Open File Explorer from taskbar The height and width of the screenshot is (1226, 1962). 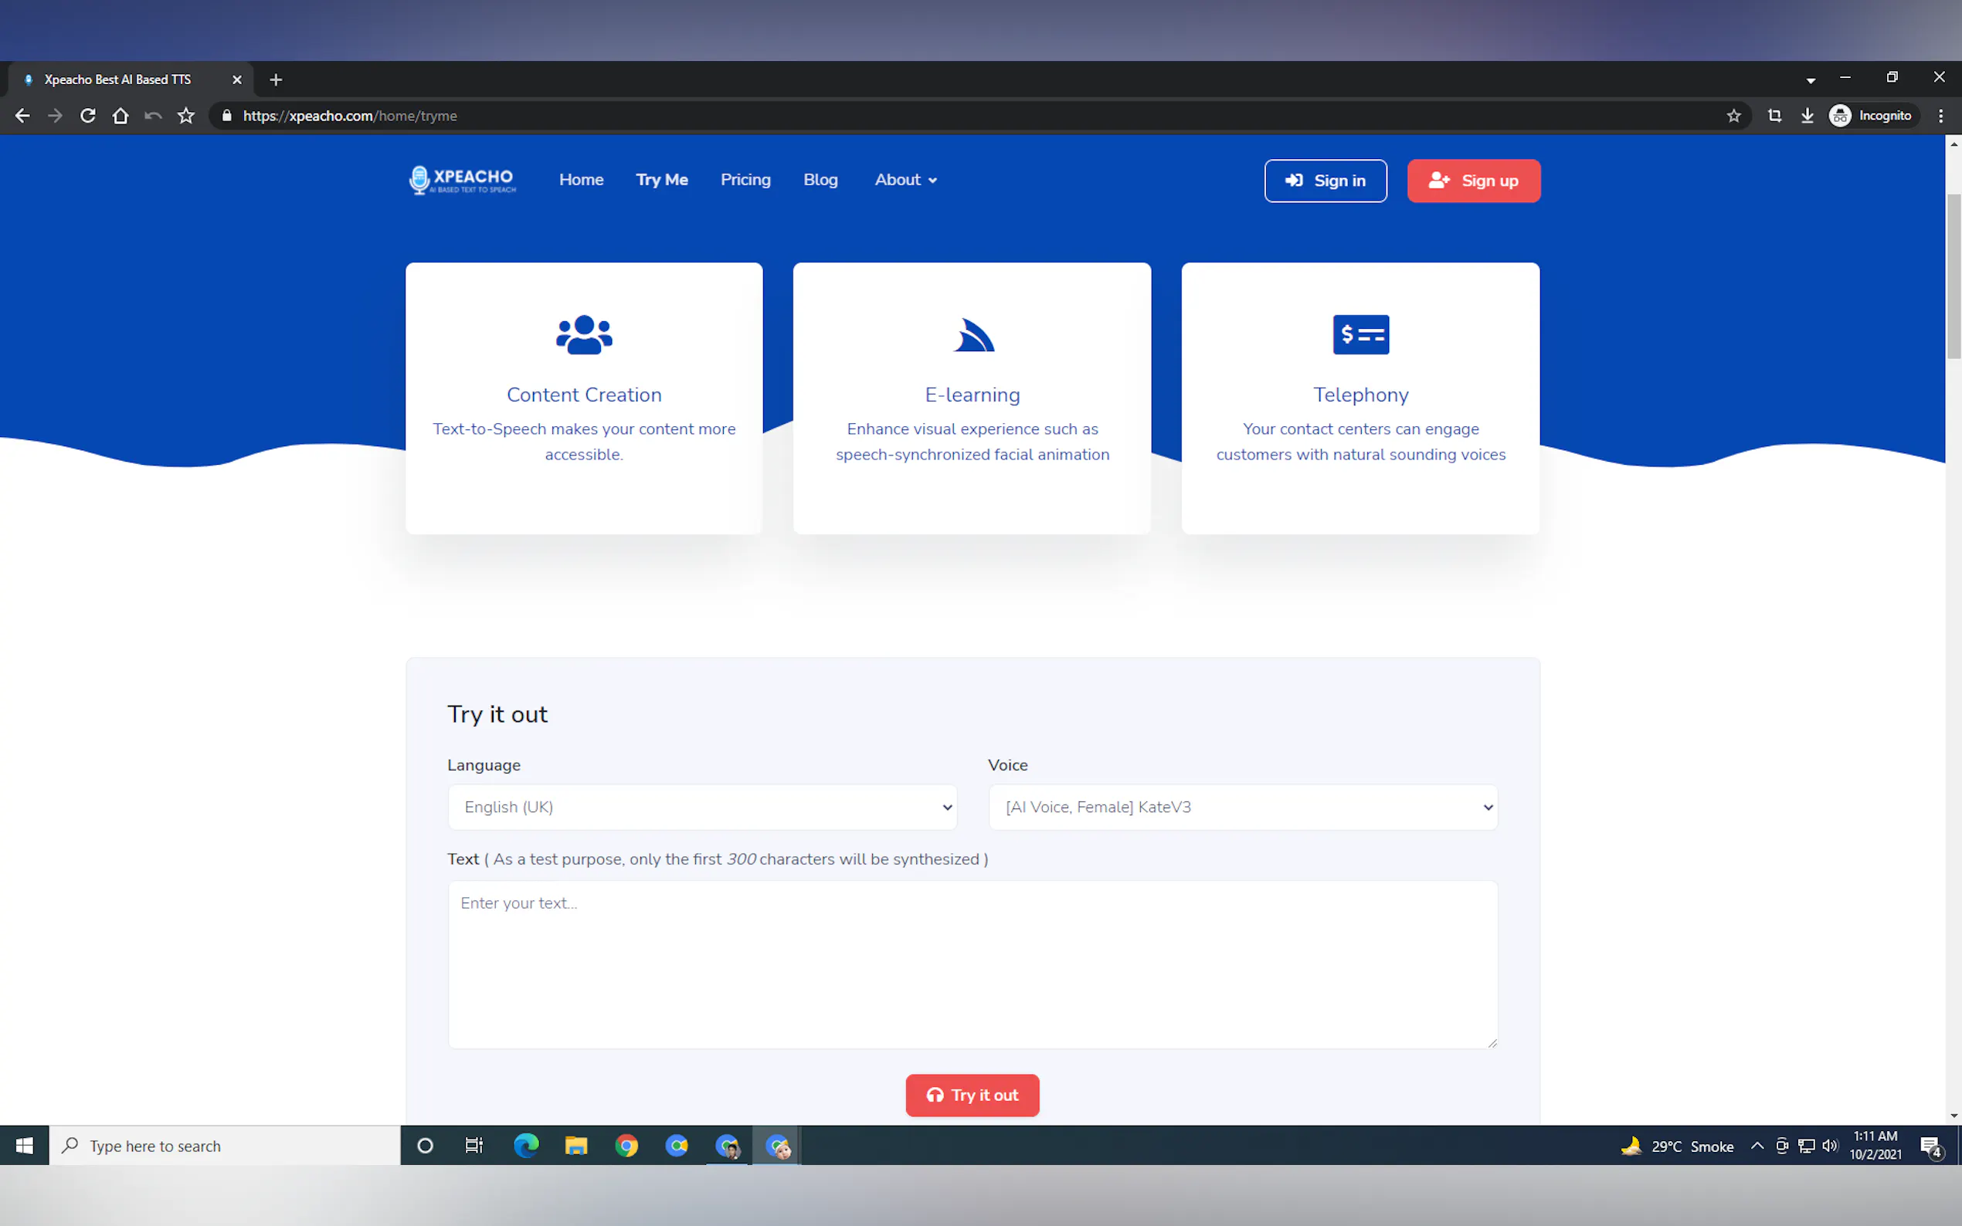point(576,1146)
